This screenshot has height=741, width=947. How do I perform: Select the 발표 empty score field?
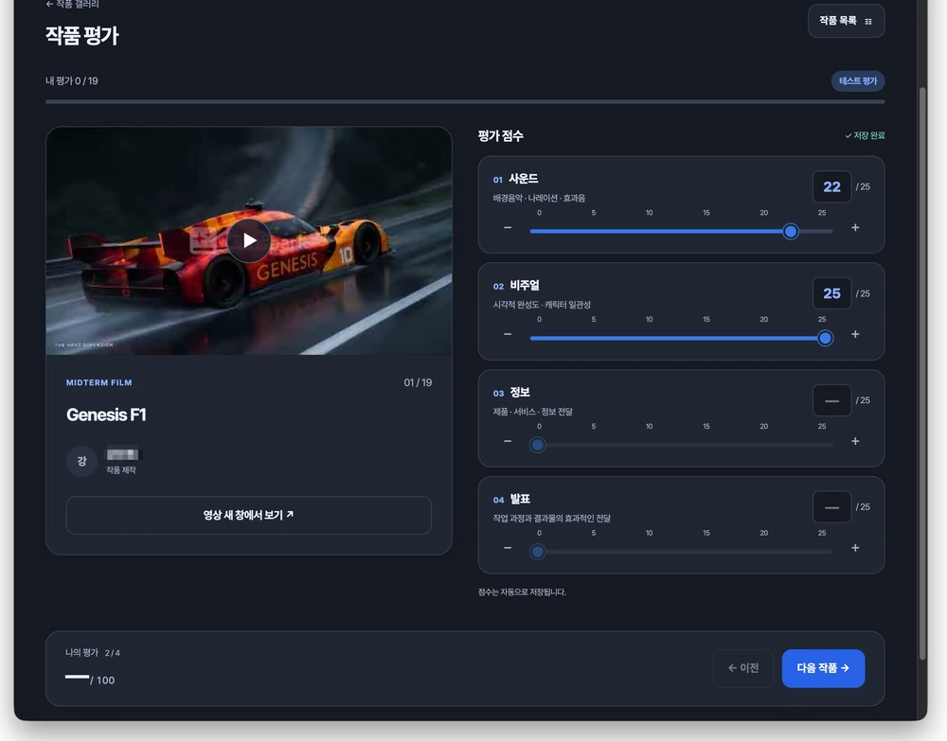pos(831,507)
